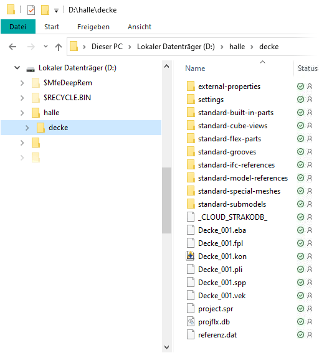The image size is (319, 353).
Task: Click the Decke_001.kon file icon
Action: point(191,257)
